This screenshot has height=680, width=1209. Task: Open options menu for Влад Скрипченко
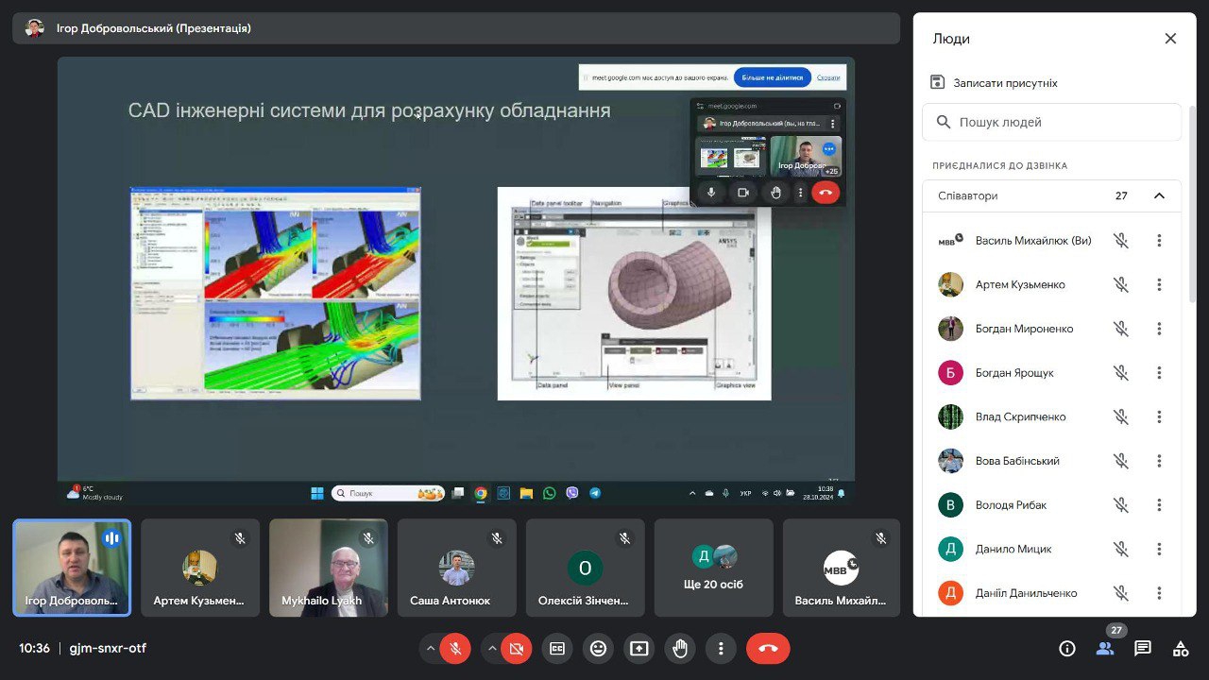(x=1159, y=417)
